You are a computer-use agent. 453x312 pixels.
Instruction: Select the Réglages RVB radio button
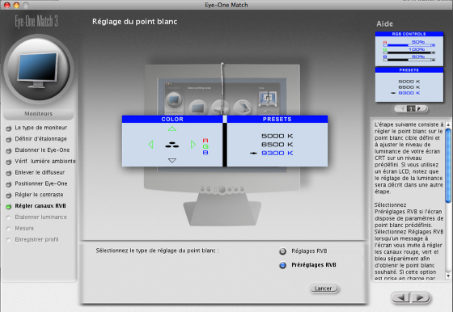(x=282, y=251)
